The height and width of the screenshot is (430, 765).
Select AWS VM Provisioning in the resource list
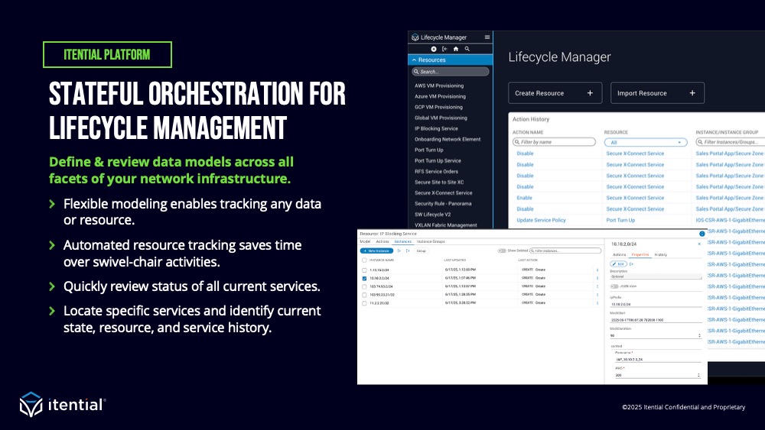[439, 86]
